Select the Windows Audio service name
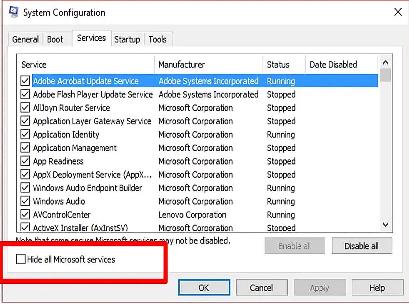409x304 pixels. (x=59, y=201)
